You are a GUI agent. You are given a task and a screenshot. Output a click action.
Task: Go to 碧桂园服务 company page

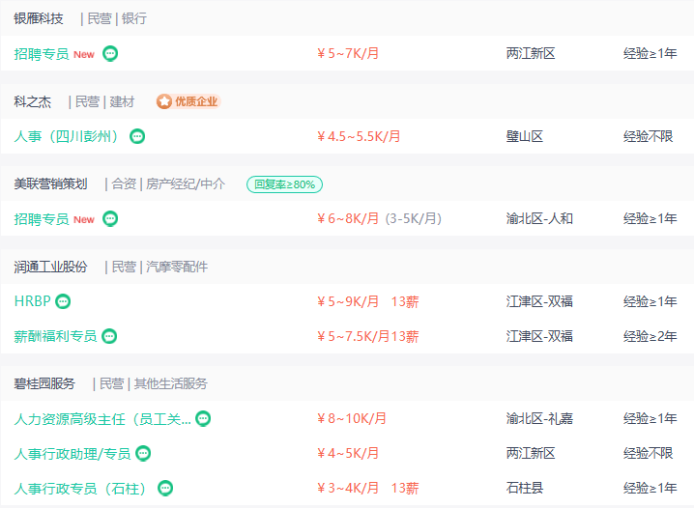tap(44, 383)
